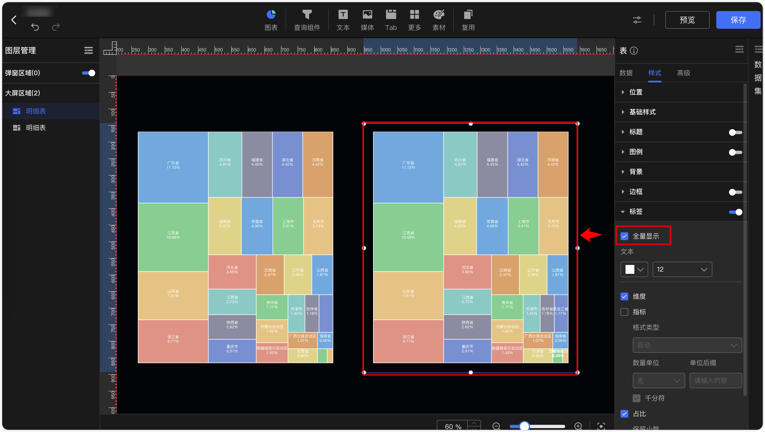Click the ruler corner icon
Screen dimensions: 765x432
(x=110, y=48)
